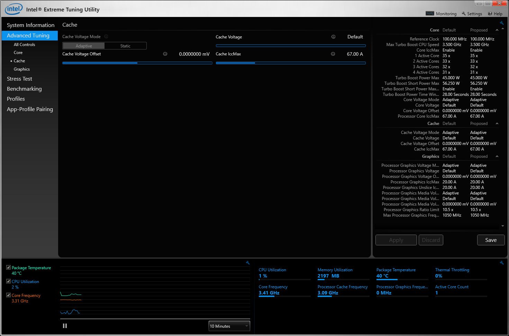The width and height of the screenshot is (509, 336).
Task: Click the Save button
Action: click(490, 240)
